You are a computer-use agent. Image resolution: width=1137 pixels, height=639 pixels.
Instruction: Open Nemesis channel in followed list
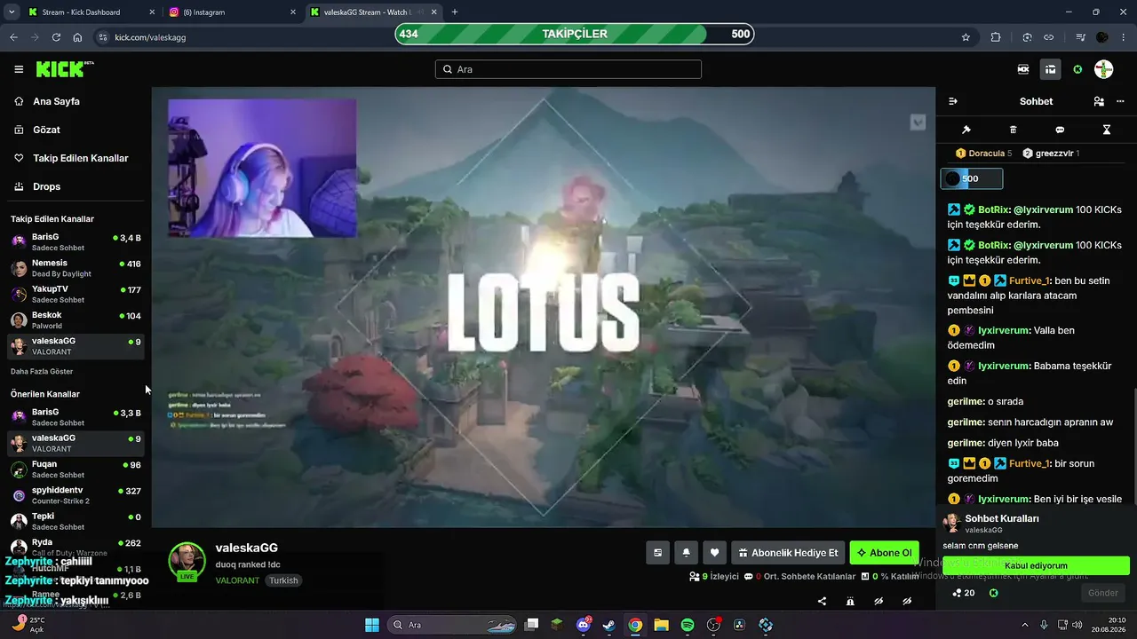pos(75,268)
